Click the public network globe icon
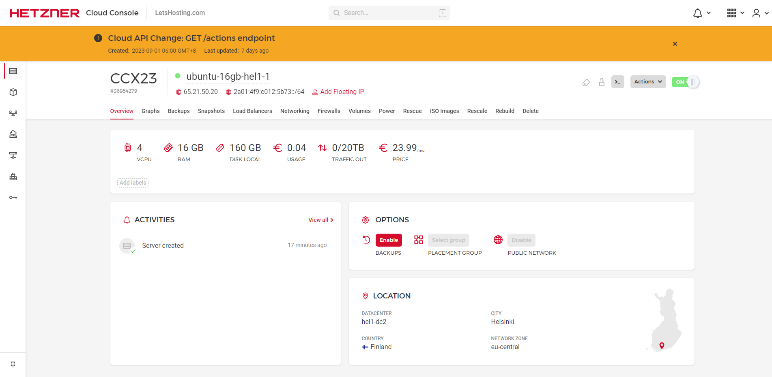 [498, 240]
